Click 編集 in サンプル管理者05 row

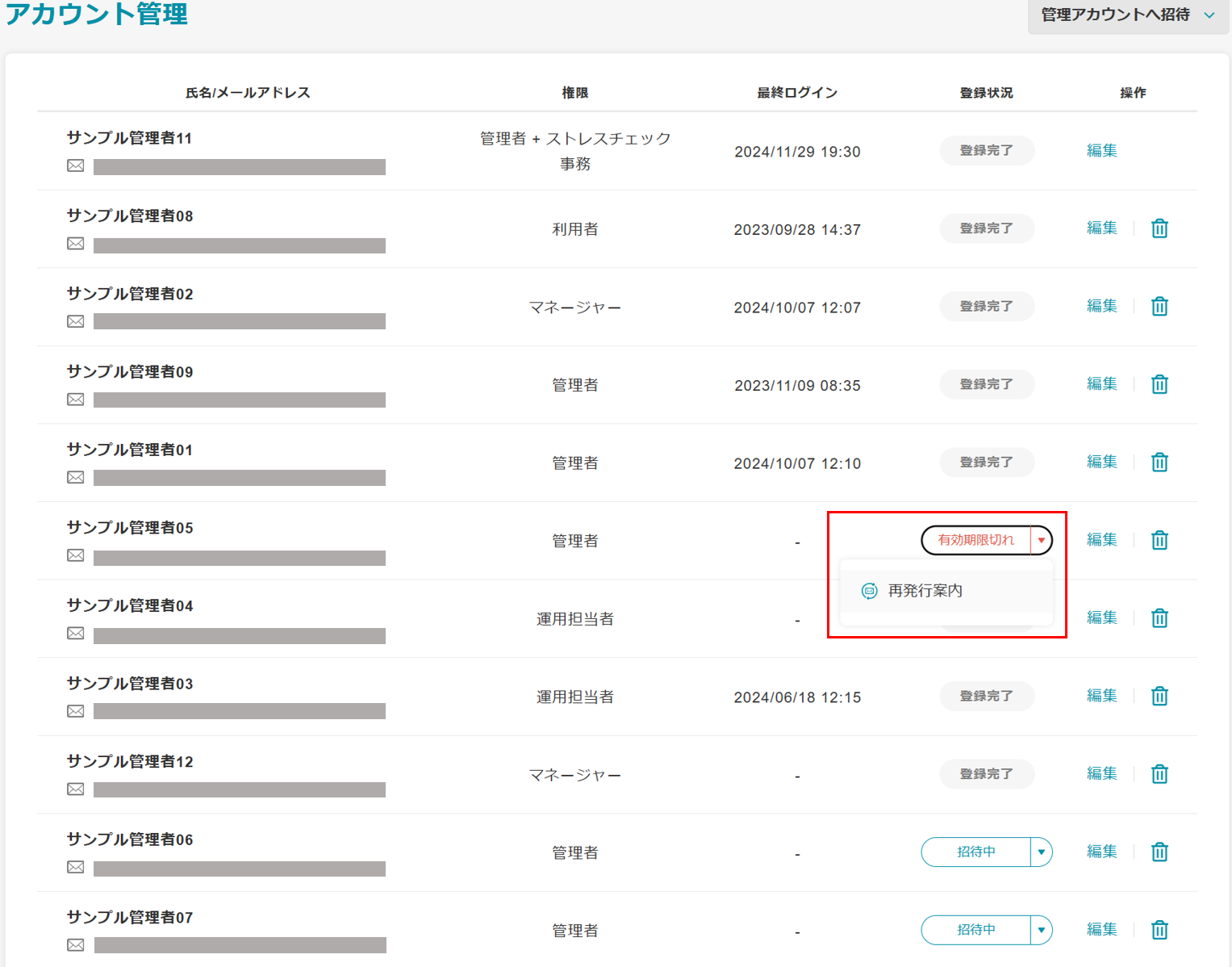coord(1101,540)
